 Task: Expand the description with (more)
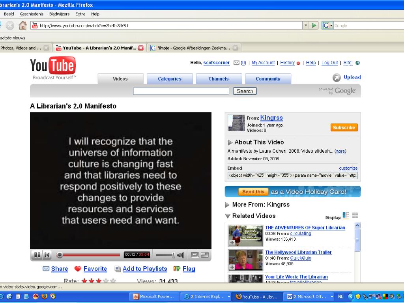click(x=340, y=151)
